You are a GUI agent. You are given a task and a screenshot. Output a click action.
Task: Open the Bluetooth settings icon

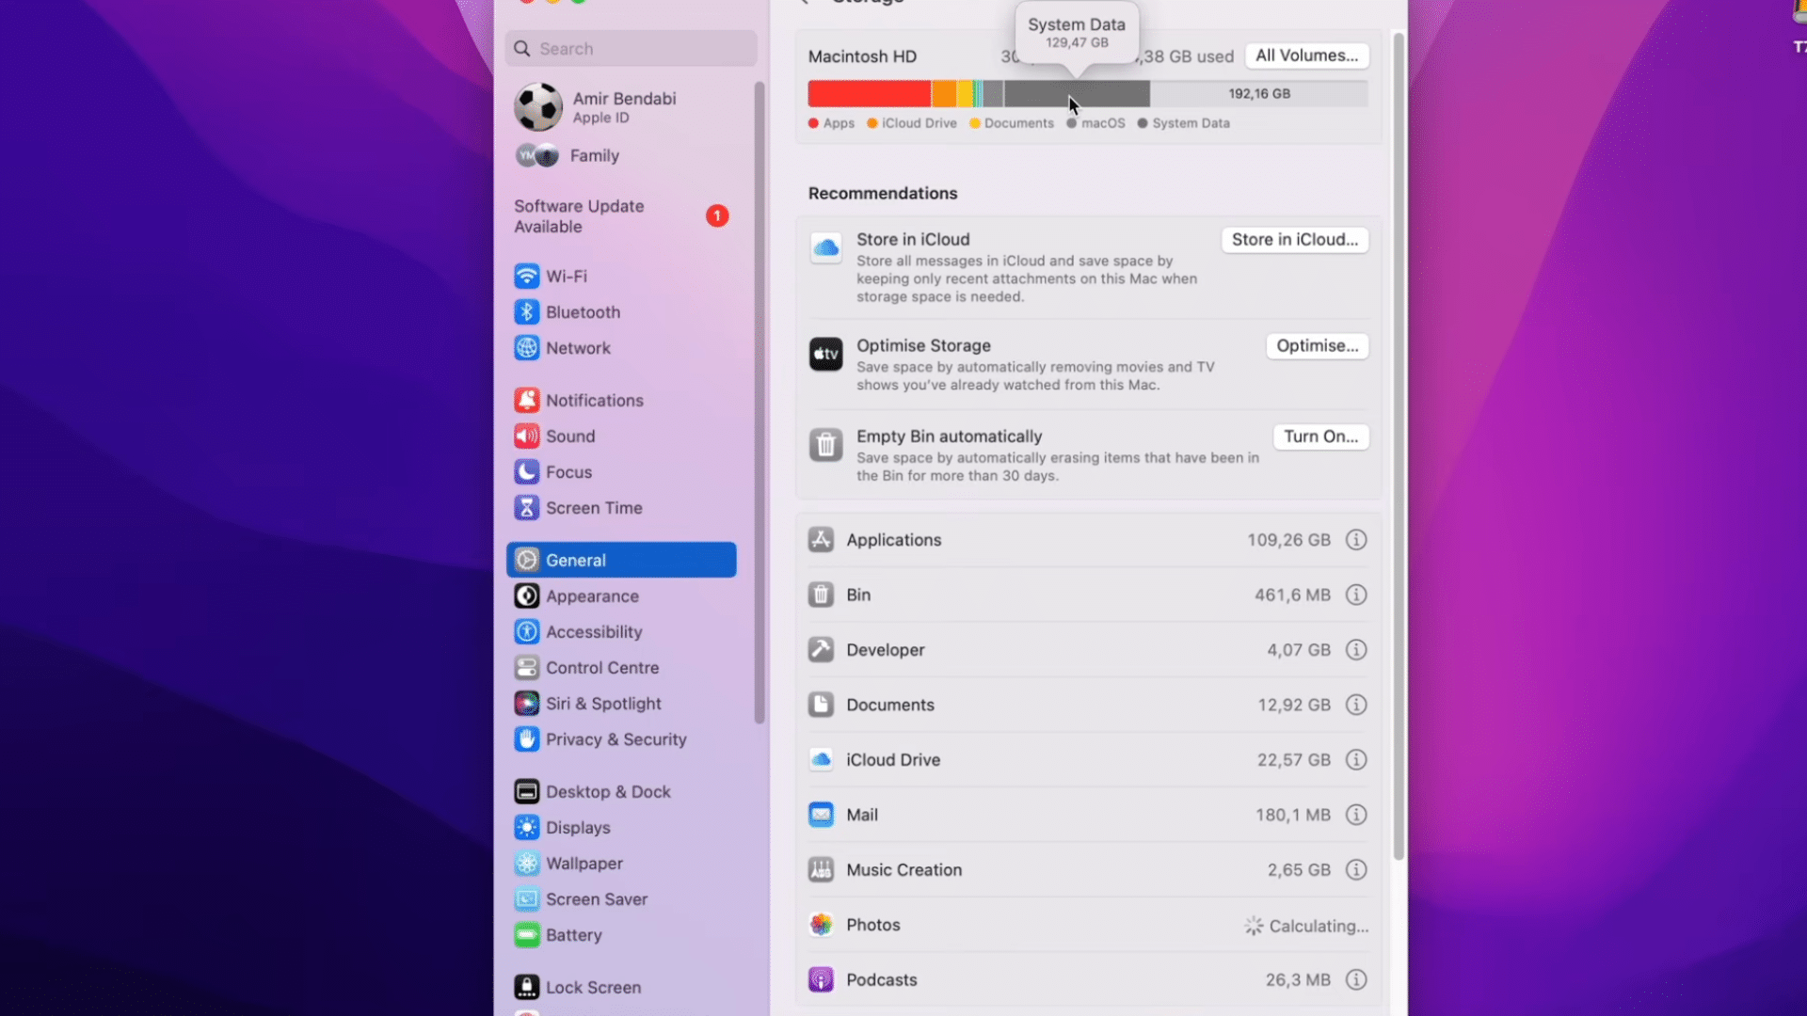click(527, 311)
